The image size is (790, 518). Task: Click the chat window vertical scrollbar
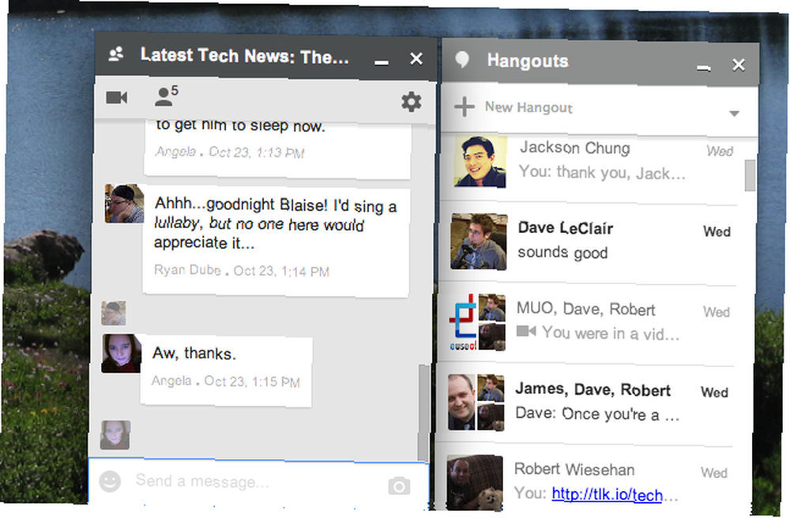point(423,411)
